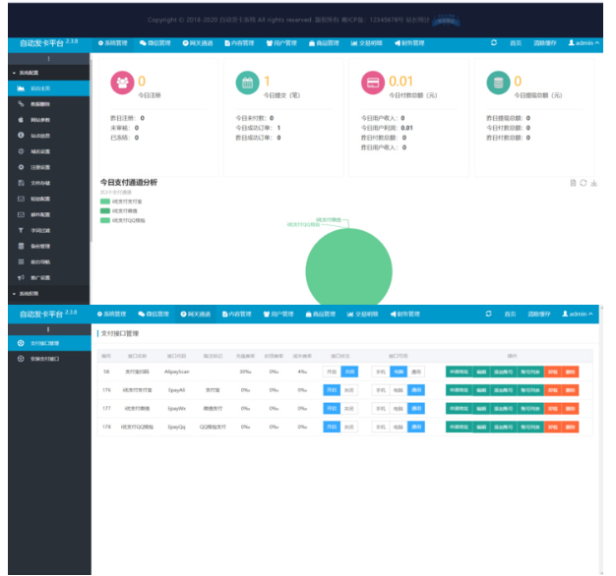Open admin dropdown above the dashboard cards
616x576 pixels.
[x=578, y=43]
